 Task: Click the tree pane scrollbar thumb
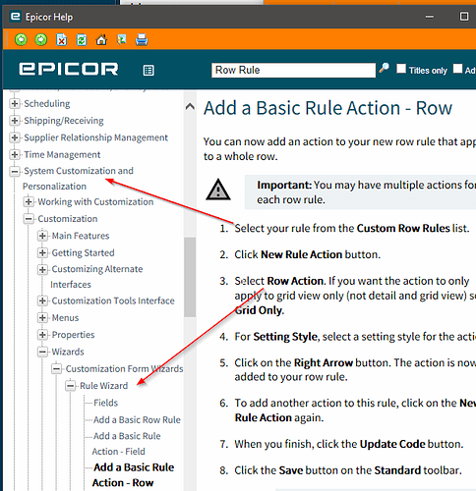190,277
